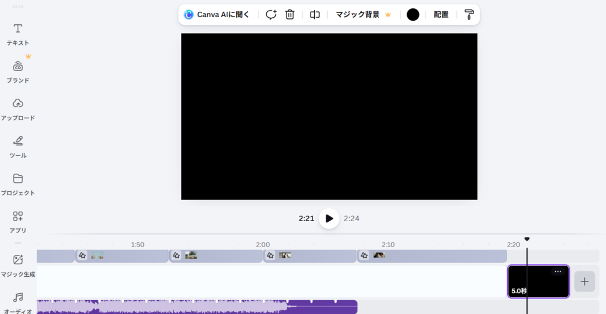The image size is (606, 314).
Task: Click the Canva AIに聞く button
Action: pos(217,15)
